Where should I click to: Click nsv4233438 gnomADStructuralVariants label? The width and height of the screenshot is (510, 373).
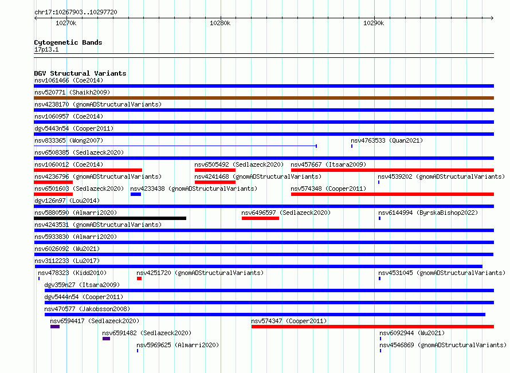point(194,189)
